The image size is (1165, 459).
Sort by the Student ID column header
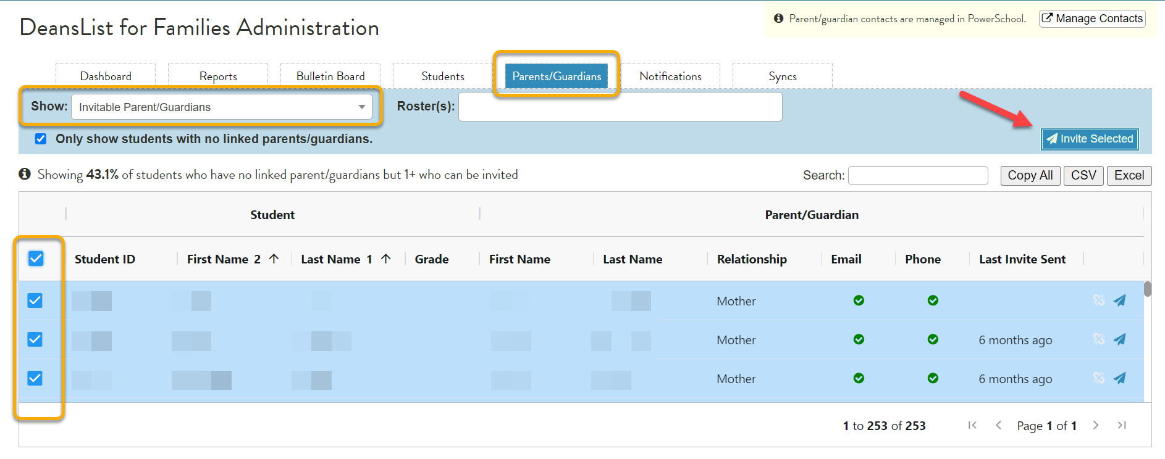point(105,259)
